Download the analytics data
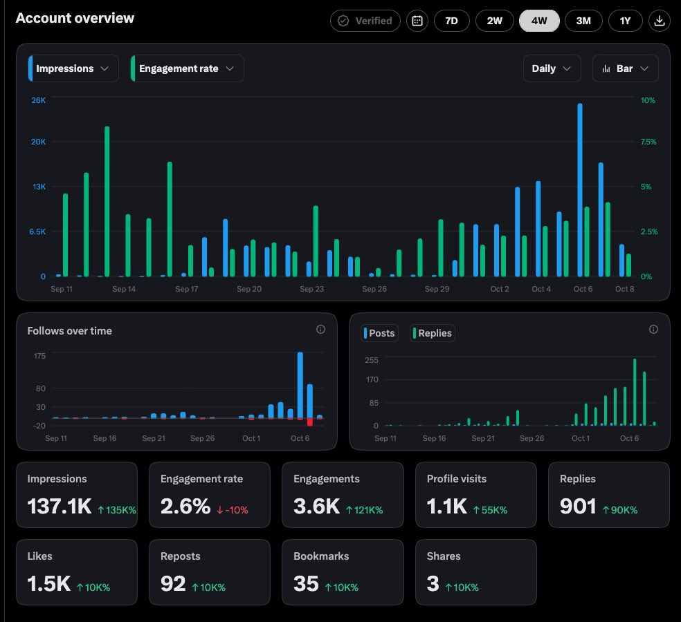Screen dimensions: 681x622 pos(660,21)
